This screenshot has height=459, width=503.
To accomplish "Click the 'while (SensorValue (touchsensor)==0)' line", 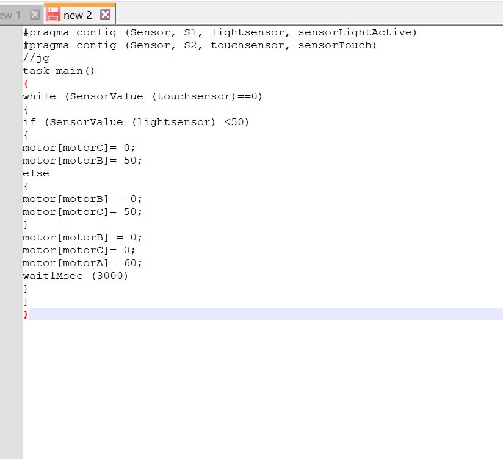I will pyautogui.click(x=142, y=96).
